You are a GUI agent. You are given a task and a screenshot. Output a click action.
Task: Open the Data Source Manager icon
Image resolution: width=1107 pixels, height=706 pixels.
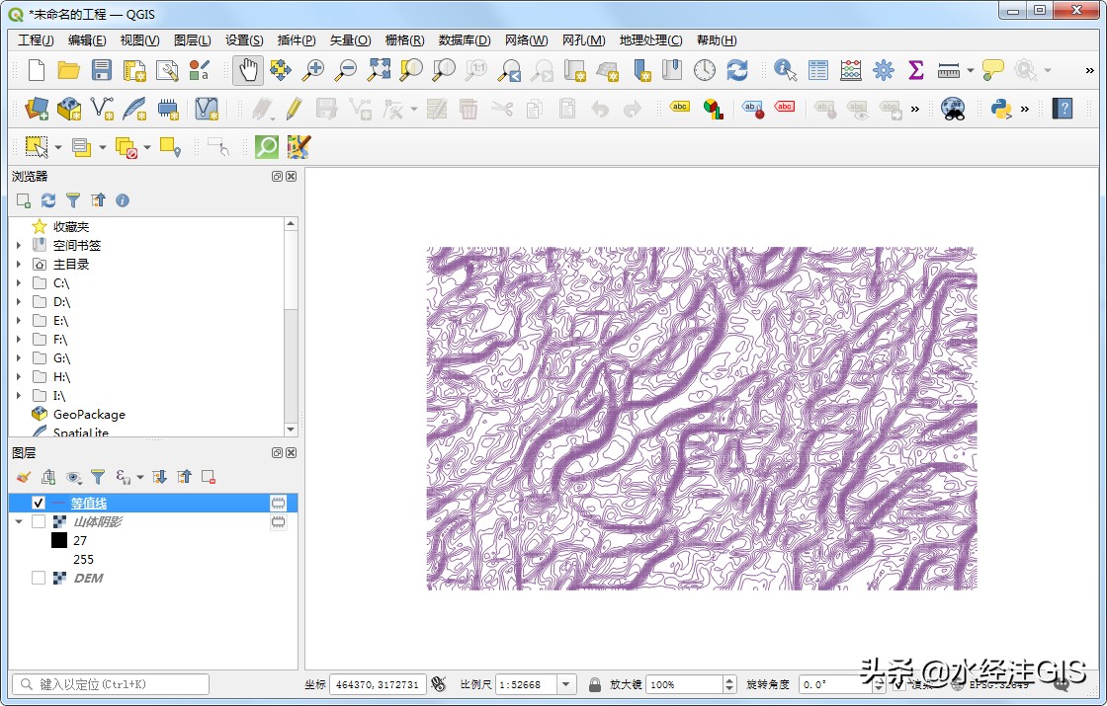[x=37, y=109]
